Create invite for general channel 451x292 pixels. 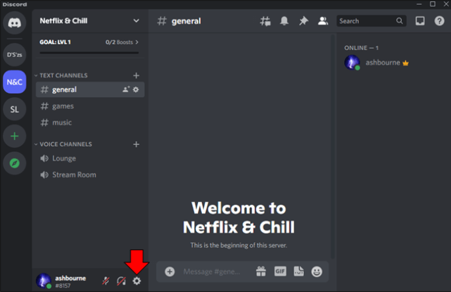(126, 89)
